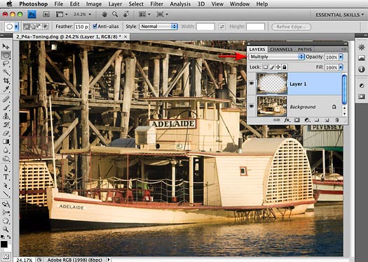Launch Bridge from application bar
The height and width of the screenshot is (262, 368).
point(46,15)
